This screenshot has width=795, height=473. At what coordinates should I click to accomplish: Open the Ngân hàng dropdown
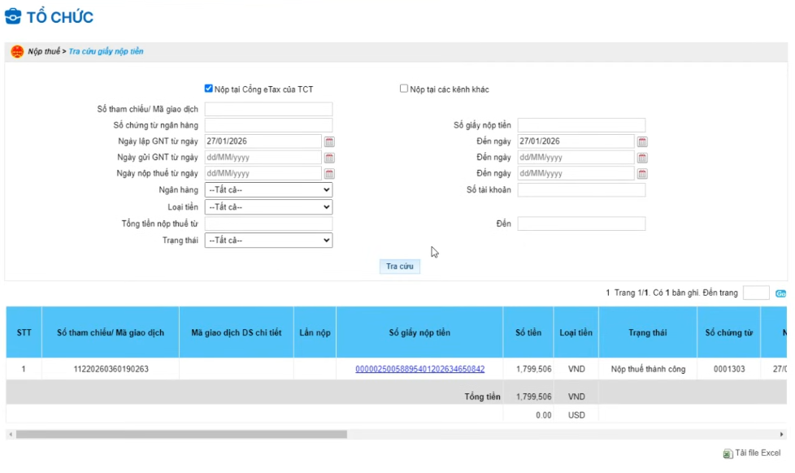(268, 189)
